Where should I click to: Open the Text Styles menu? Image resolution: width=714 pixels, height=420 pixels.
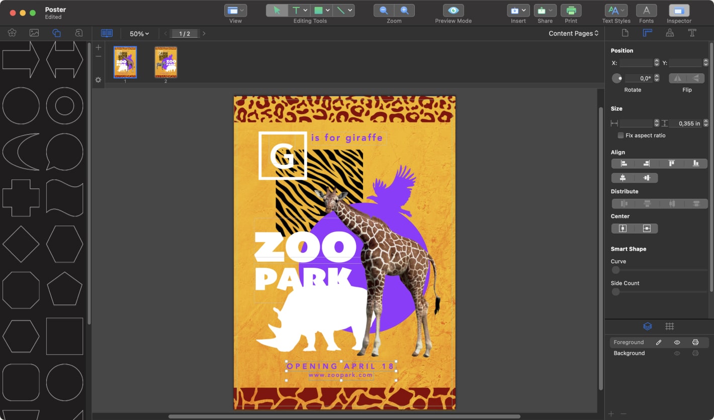tap(615, 10)
